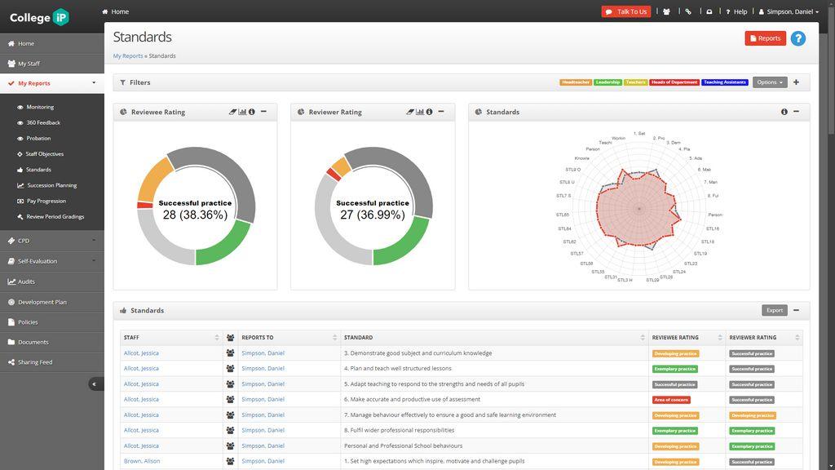Viewport: 835px width, 470px height.
Task: Open Succession Planning in the sidebar
Action: [51, 185]
